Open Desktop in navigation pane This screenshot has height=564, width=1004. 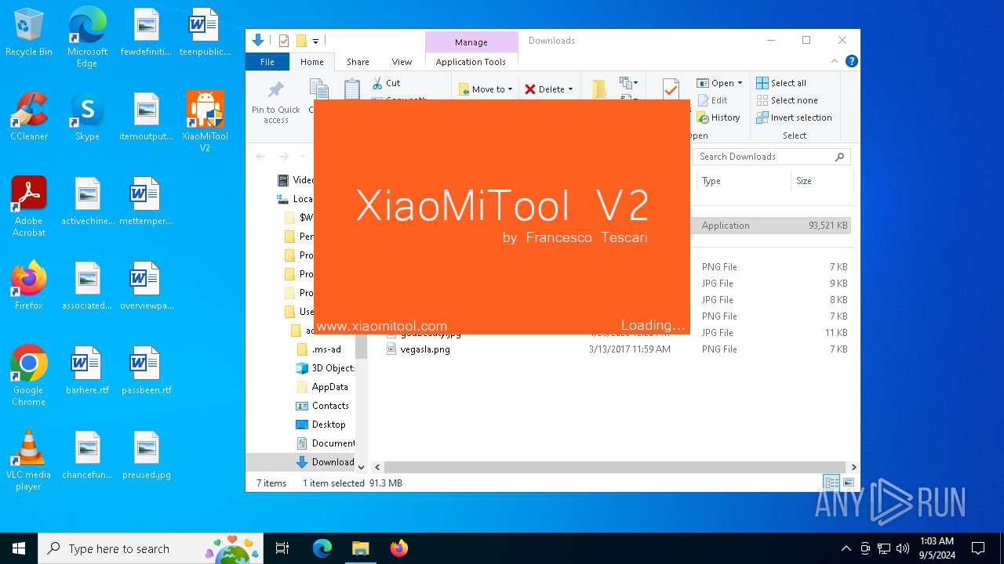pos(321,425)
